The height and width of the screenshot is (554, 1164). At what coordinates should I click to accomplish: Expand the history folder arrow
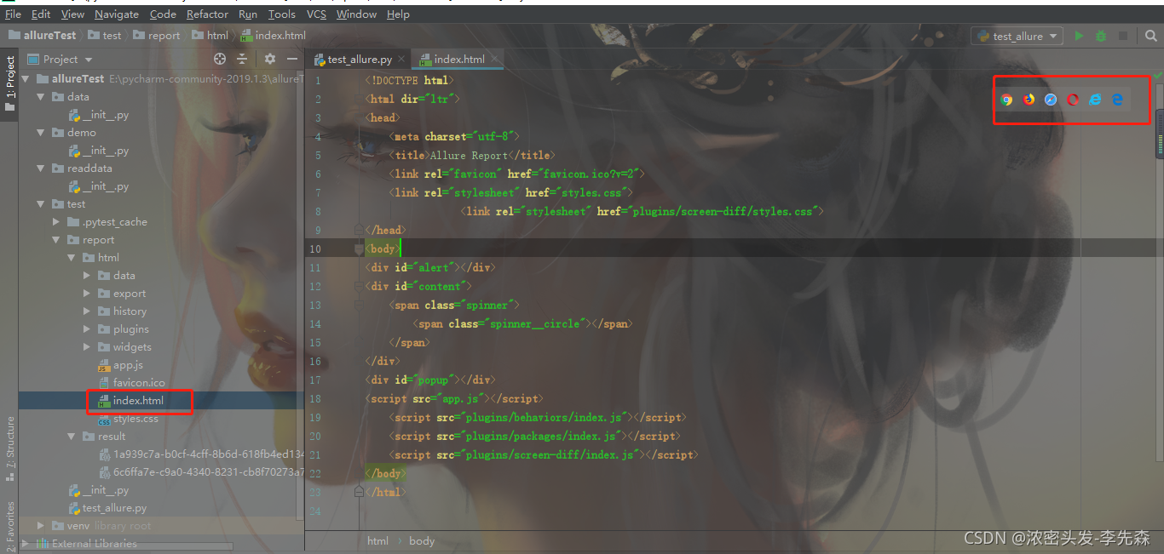click(x=87, y=311)
